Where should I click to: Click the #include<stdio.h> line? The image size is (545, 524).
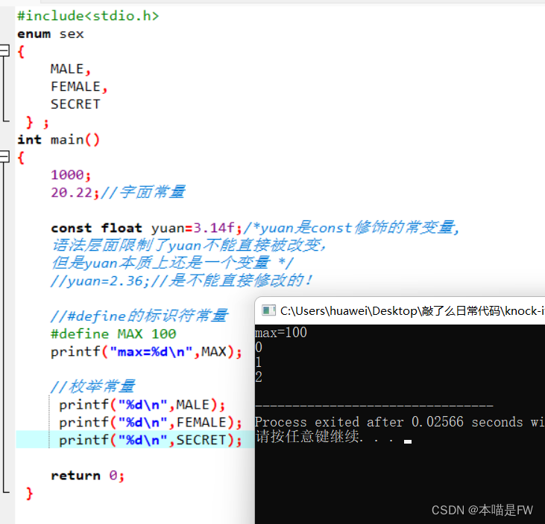[x=88, y=16]
